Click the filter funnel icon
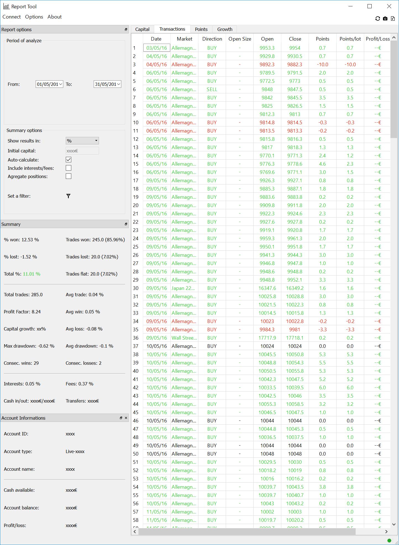 coord(68,196)
